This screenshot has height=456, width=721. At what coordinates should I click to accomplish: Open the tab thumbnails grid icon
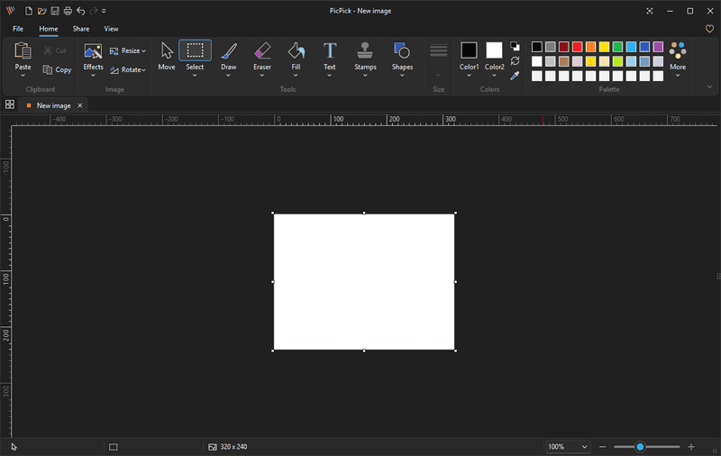click(x=10, y=105)
